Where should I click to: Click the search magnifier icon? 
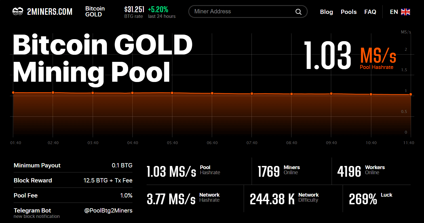298,12
